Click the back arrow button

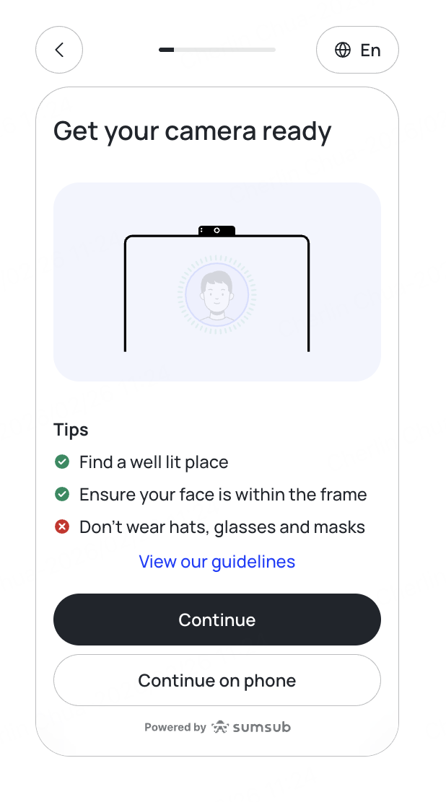(x=59, y=50)
